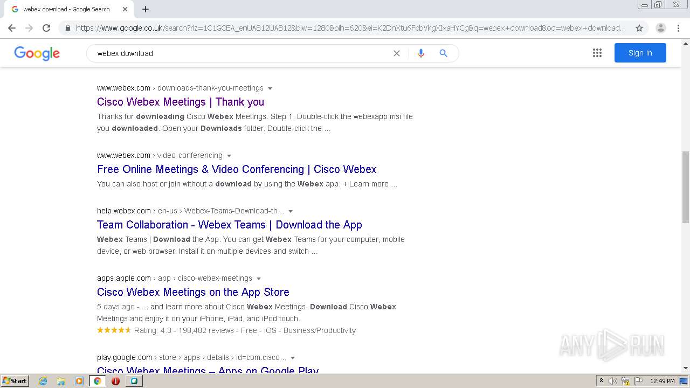Expand options for play.google.com result
The height and width of the screenshot is (388, 690).
293,358
